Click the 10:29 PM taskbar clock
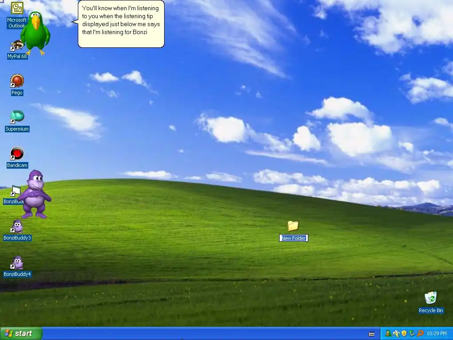453x340 pixels. point(437,334)
